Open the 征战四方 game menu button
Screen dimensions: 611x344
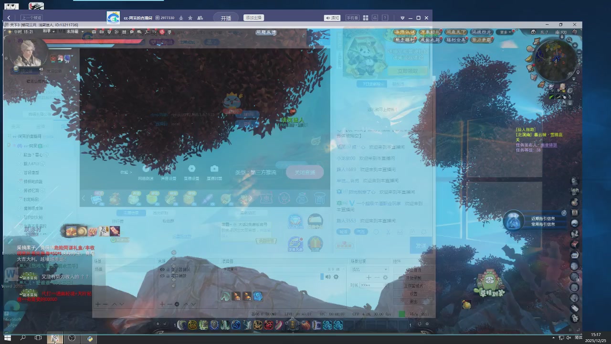481,32
